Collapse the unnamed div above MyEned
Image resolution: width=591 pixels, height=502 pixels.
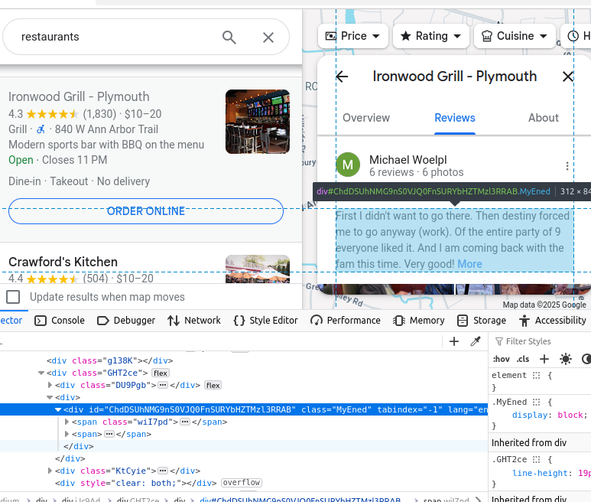50,397
